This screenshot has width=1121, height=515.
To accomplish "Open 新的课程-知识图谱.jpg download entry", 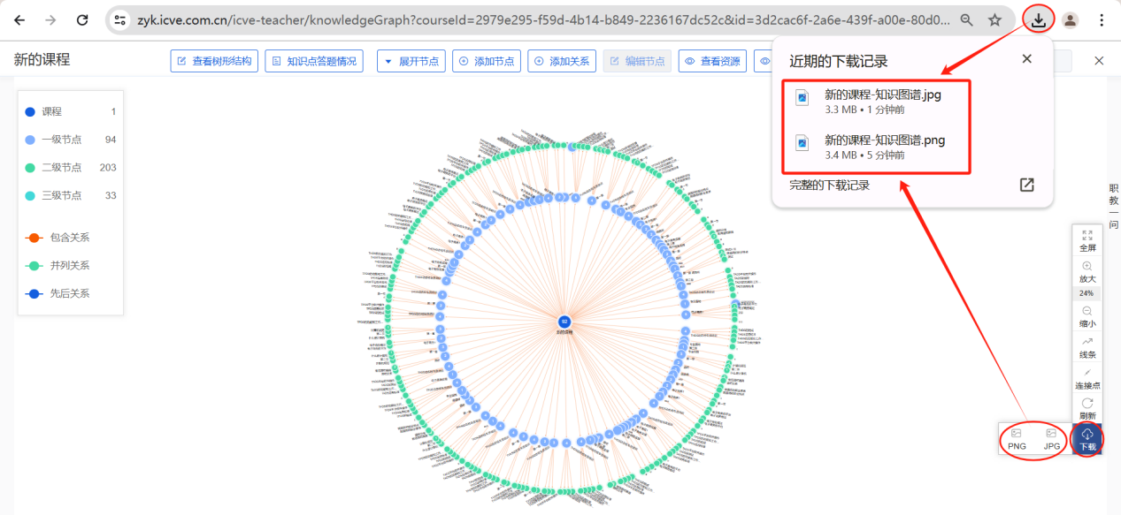I will (882, 102).
